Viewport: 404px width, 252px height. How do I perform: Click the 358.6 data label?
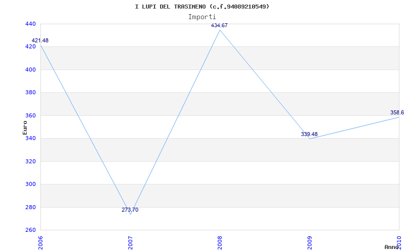click(397, 112)
